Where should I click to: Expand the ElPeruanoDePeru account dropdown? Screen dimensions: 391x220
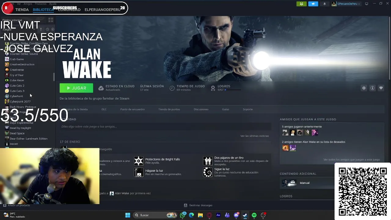click(346, 4)
